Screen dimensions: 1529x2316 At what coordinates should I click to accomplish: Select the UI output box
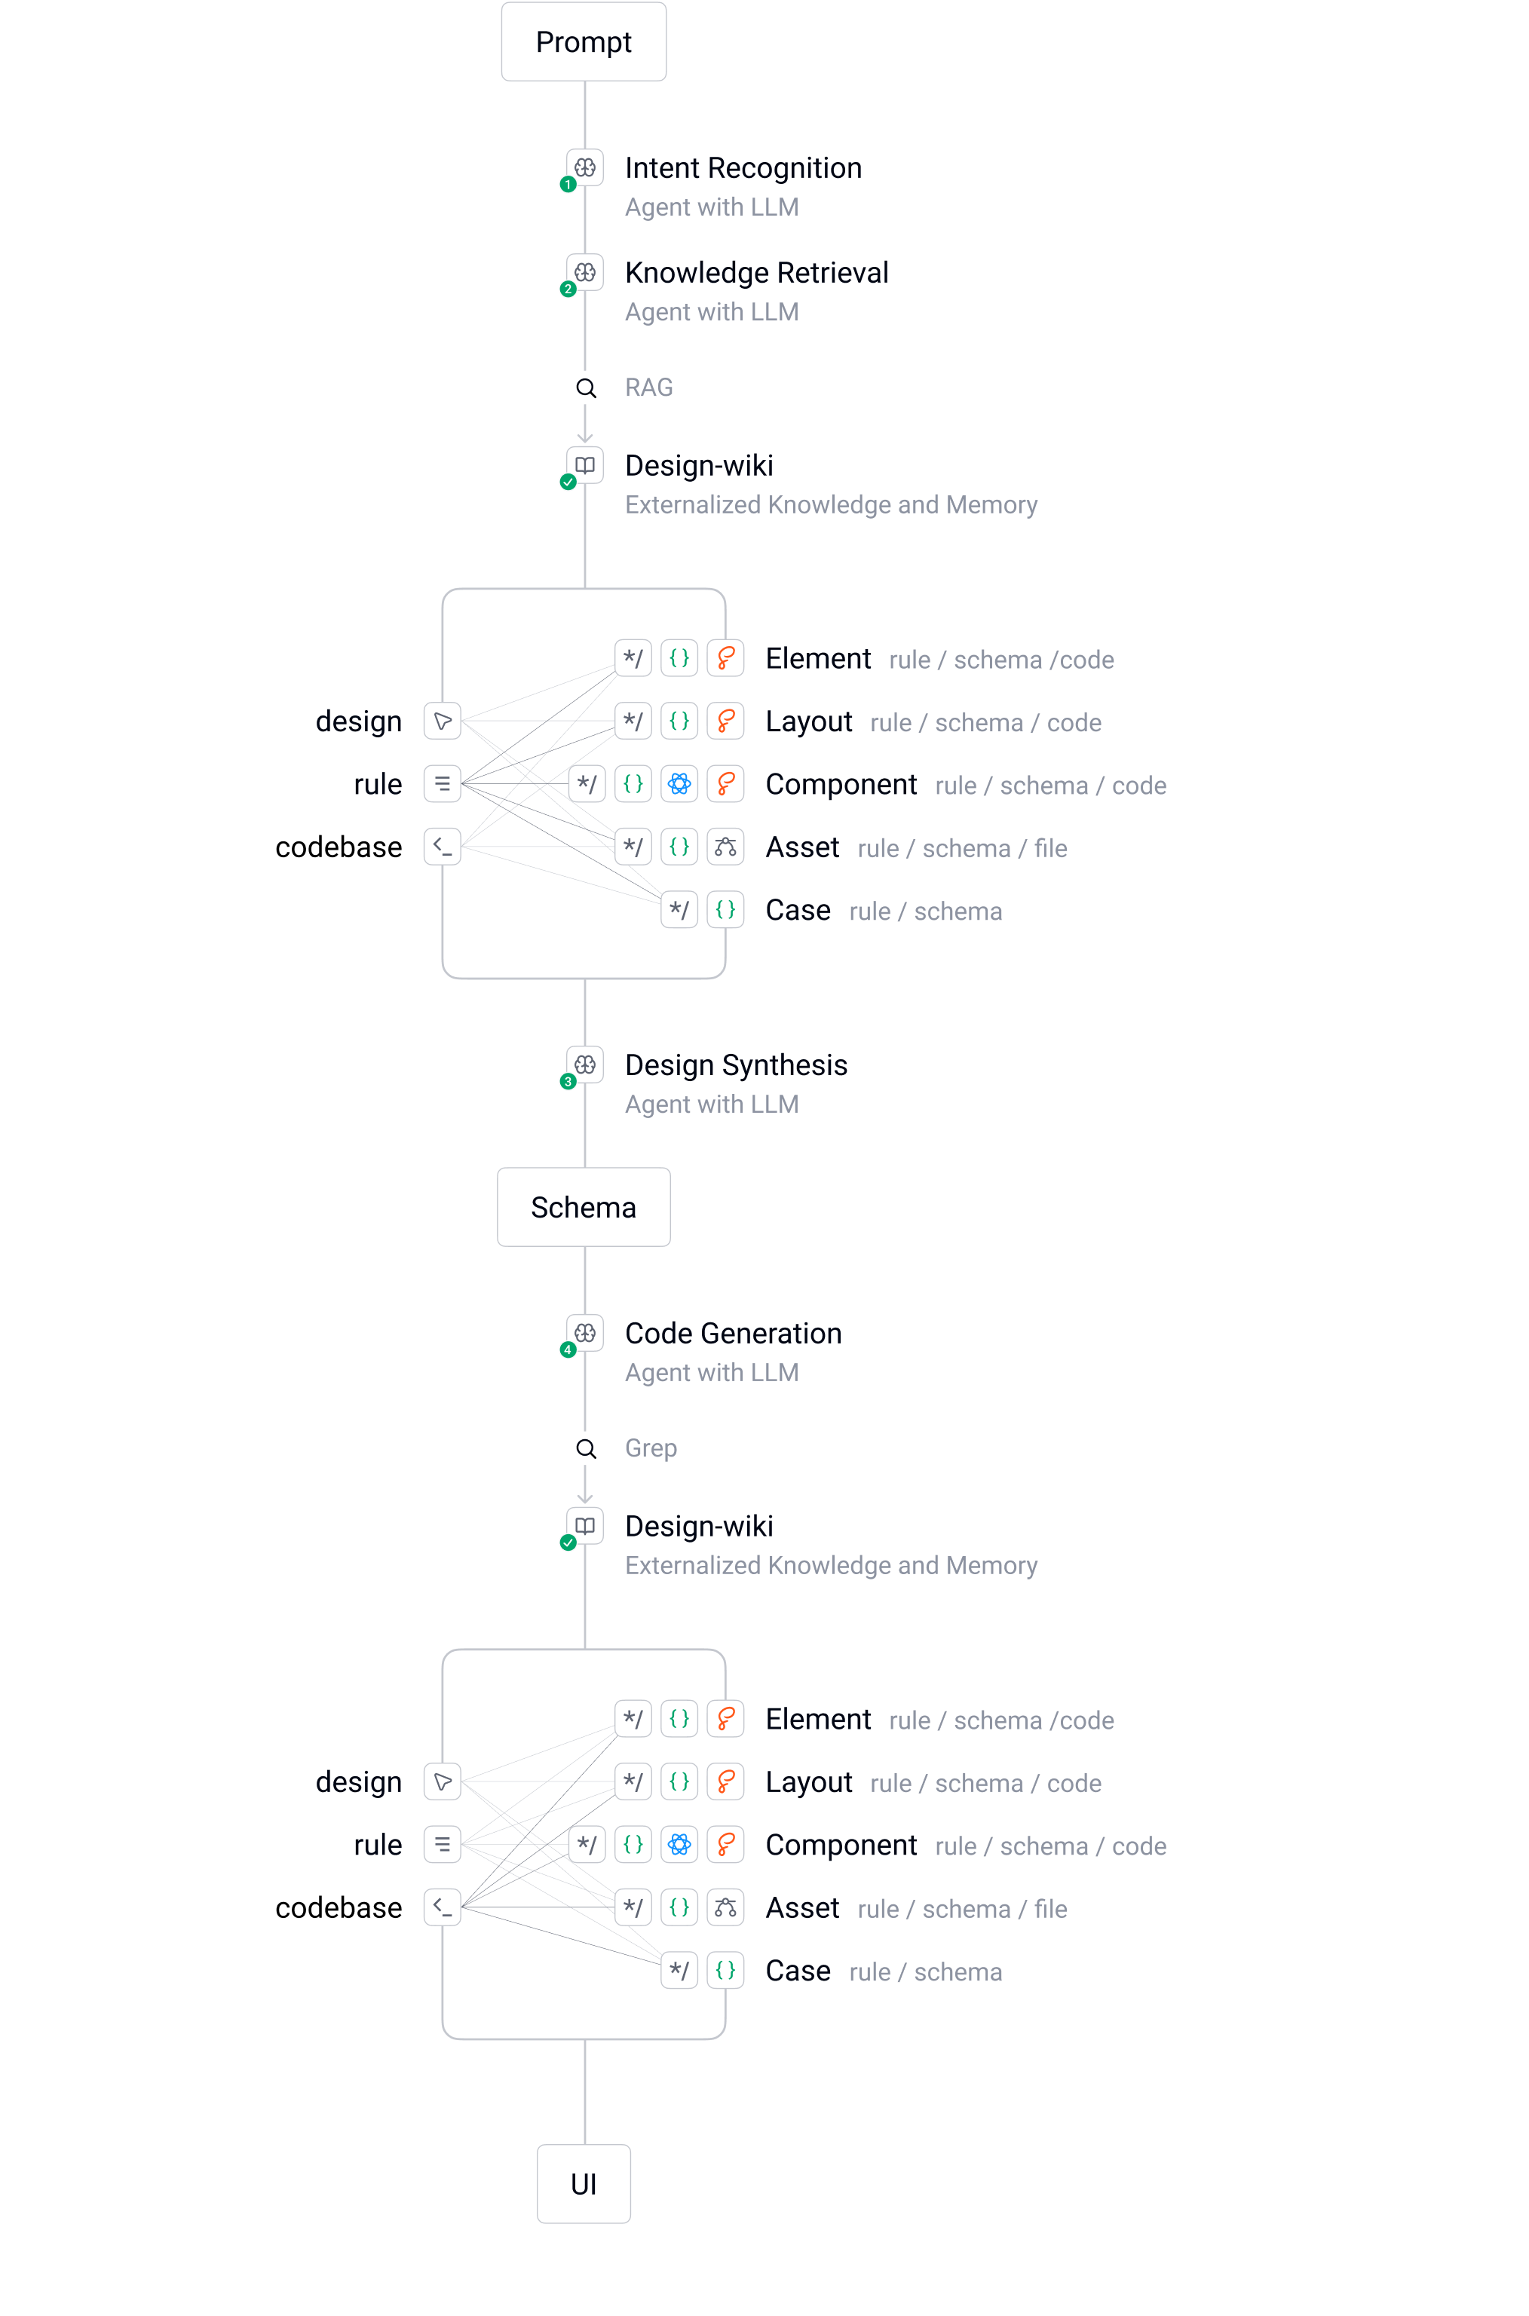tap(583, 2184)
